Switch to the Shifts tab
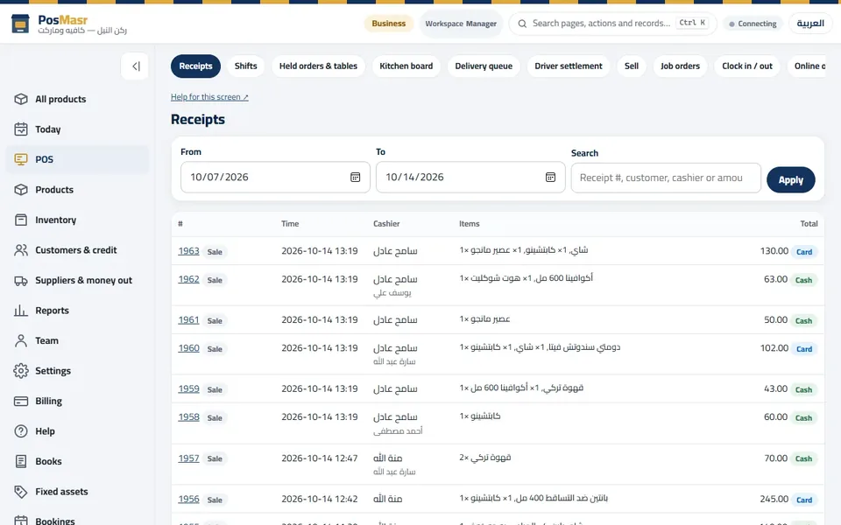 pos(245,66)
